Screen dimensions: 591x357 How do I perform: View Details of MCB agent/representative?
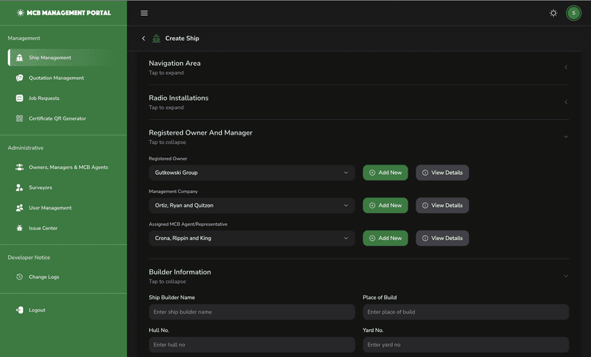click(442, 238)
